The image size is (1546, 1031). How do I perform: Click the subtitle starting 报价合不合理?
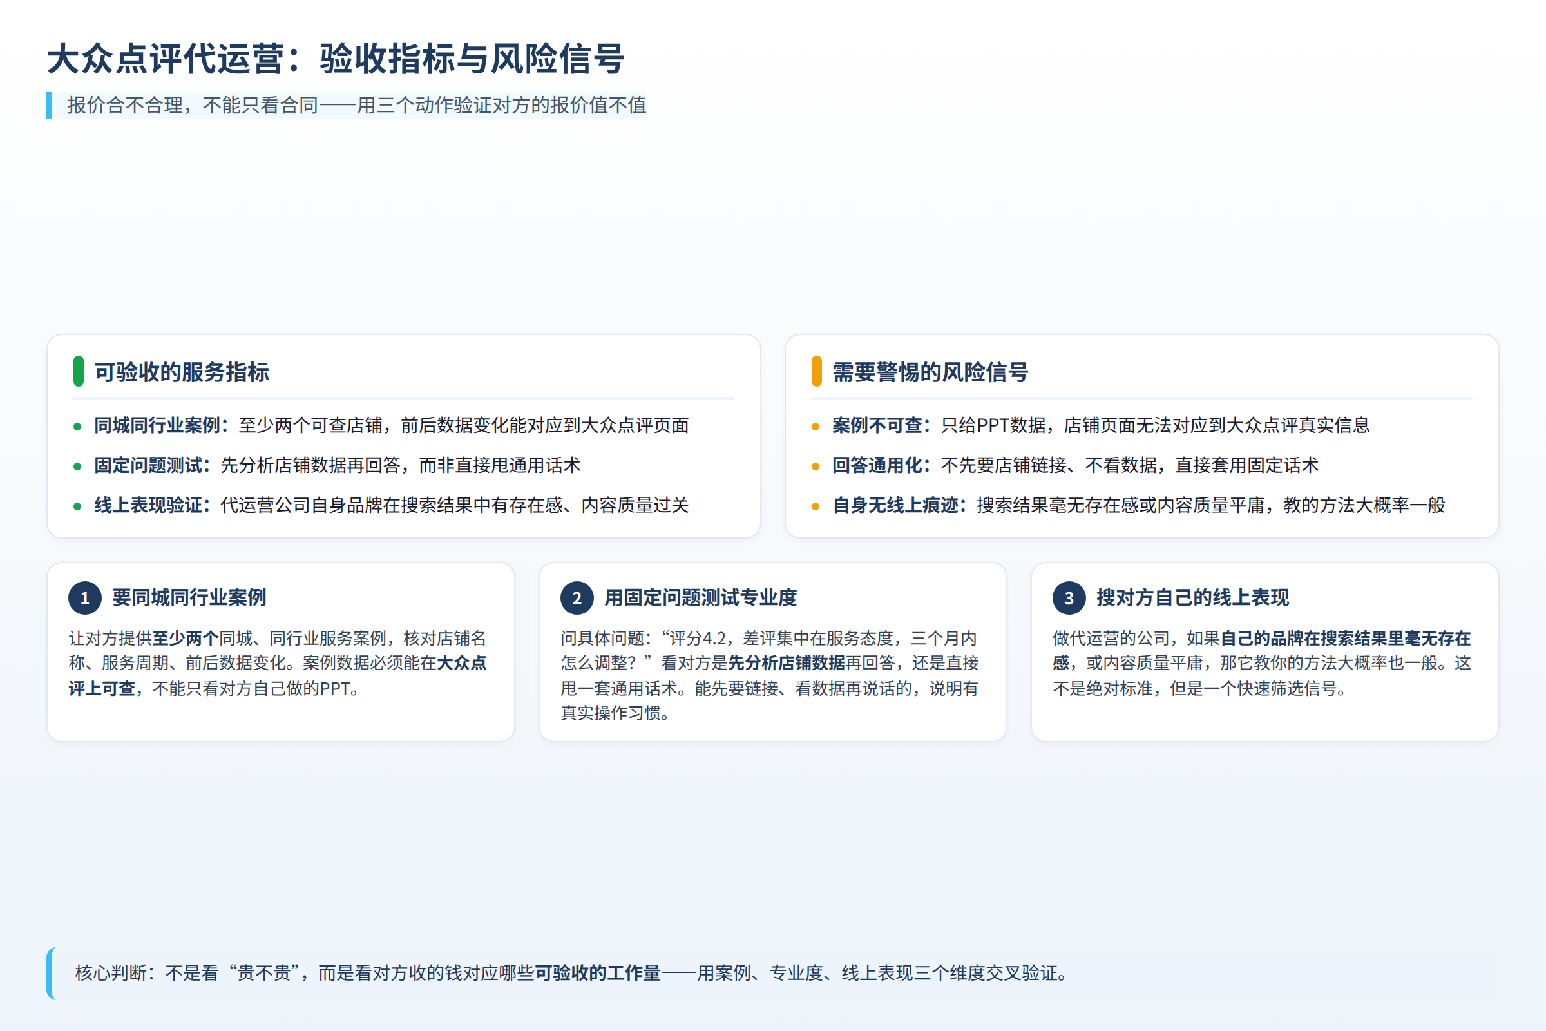point(357,105)
